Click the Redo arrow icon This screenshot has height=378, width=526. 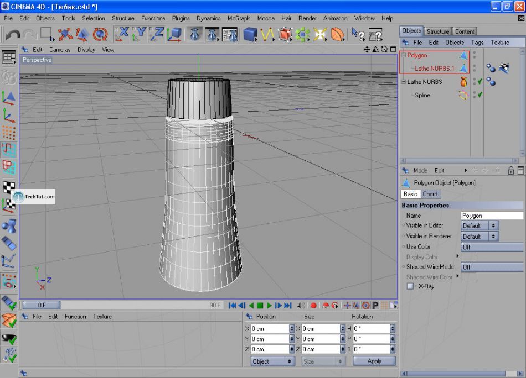click(x=30, y=34)
